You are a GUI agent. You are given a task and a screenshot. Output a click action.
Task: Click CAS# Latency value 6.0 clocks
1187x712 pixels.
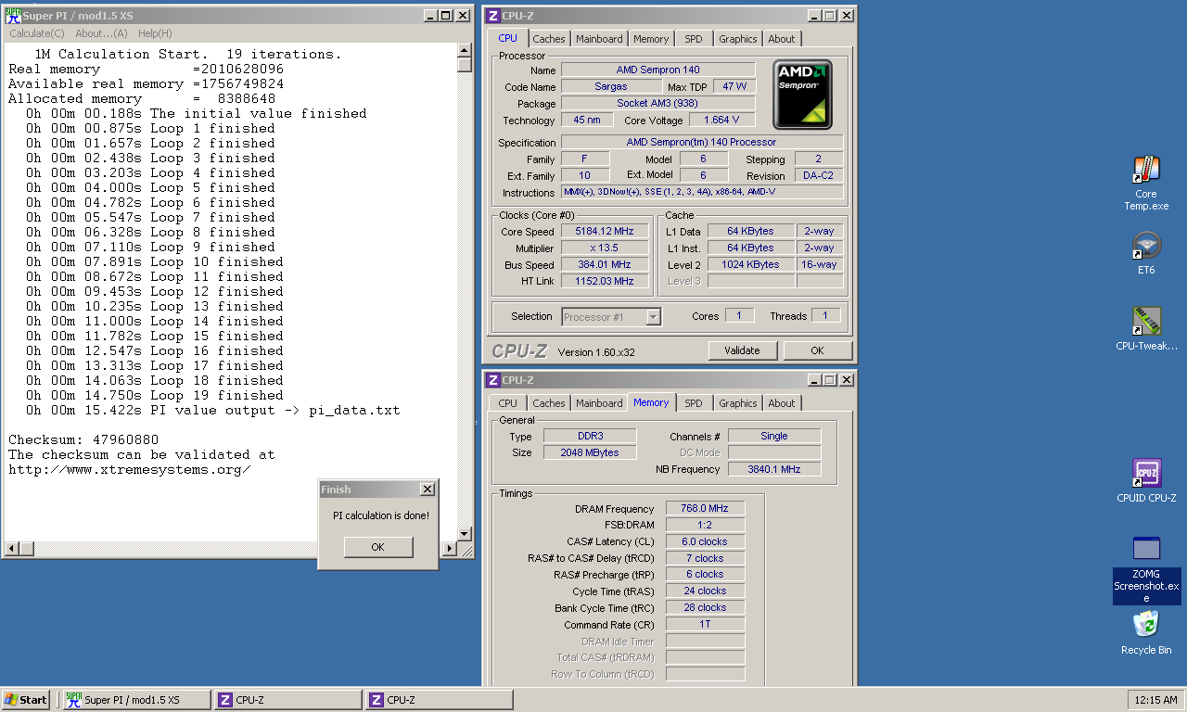point(705,541)
